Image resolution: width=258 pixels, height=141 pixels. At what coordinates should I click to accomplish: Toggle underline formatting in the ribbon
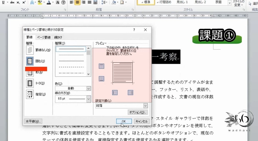(x=3, y=2)
